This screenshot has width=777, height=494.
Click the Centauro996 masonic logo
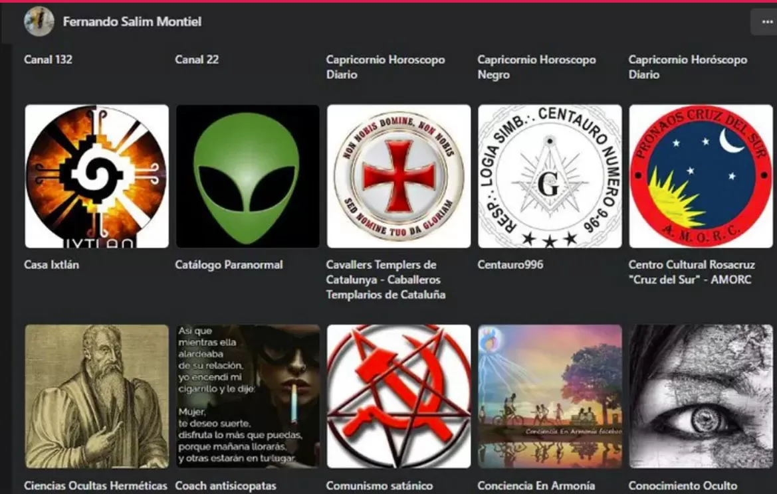coord(550,177)
